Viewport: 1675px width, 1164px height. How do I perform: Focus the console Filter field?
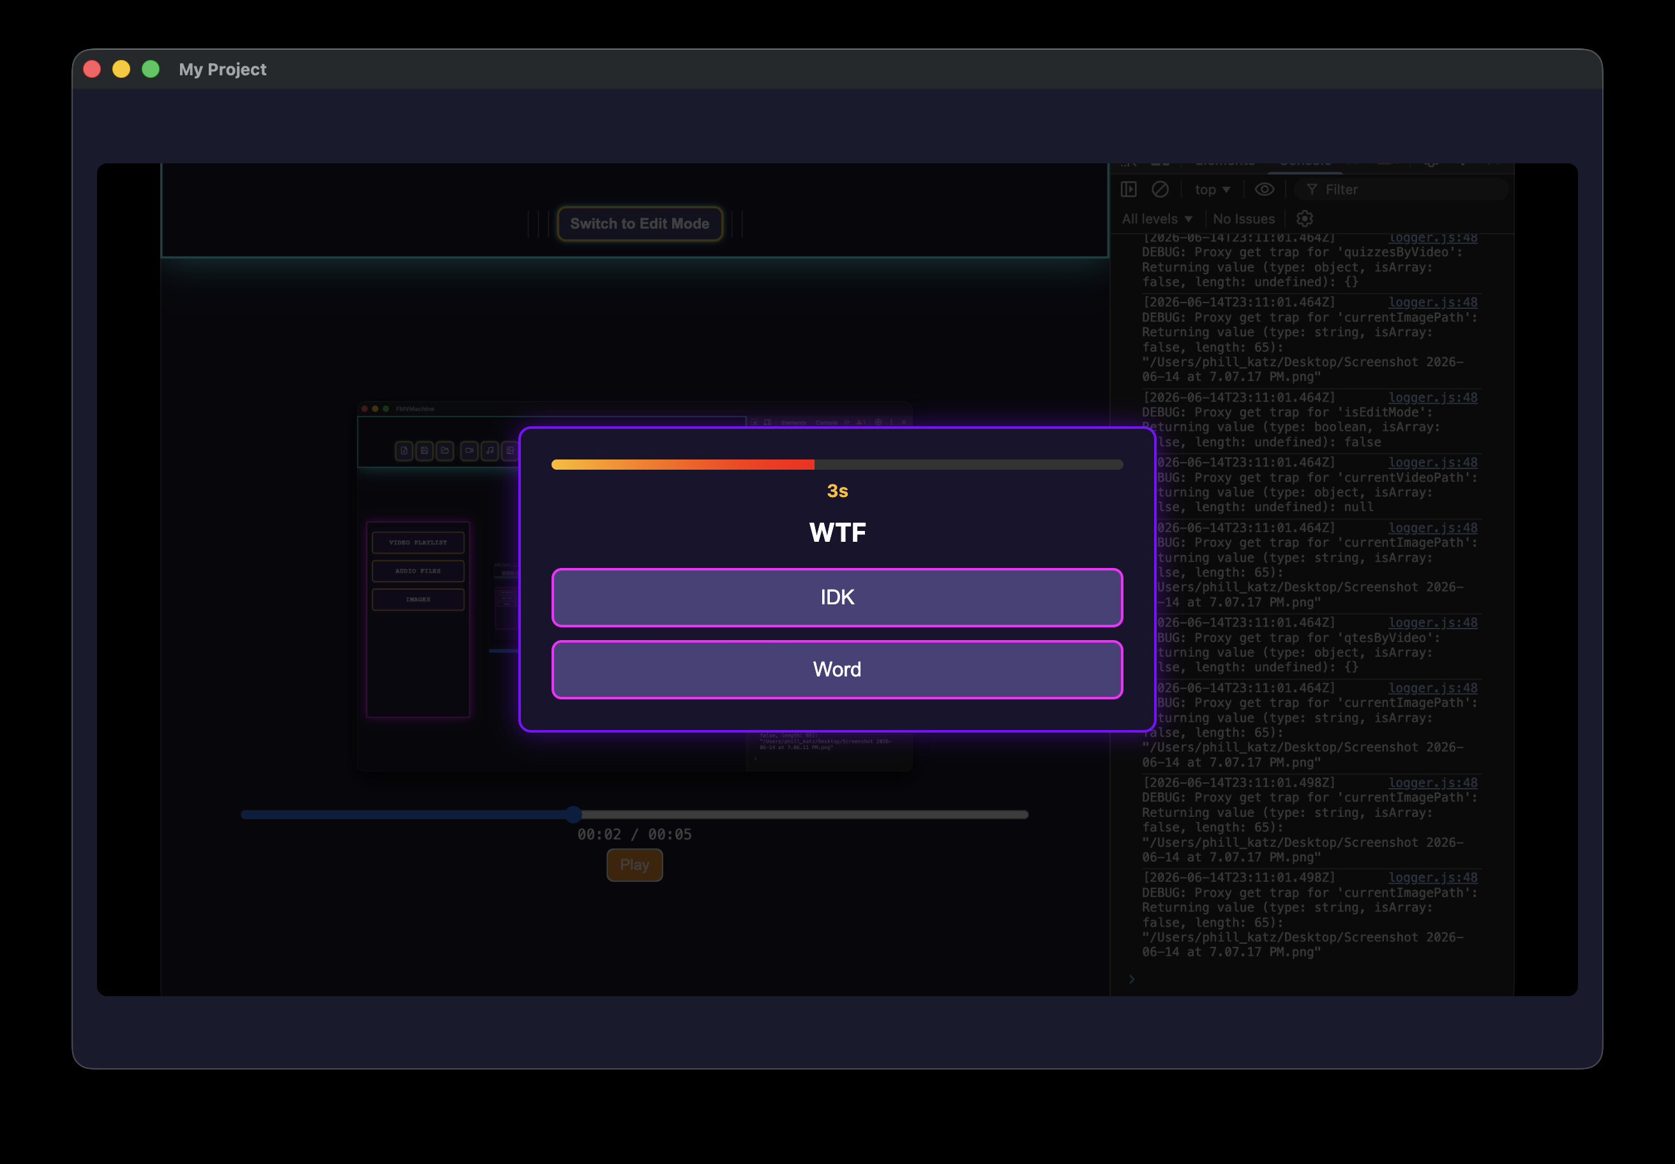tap(1401, 190)
